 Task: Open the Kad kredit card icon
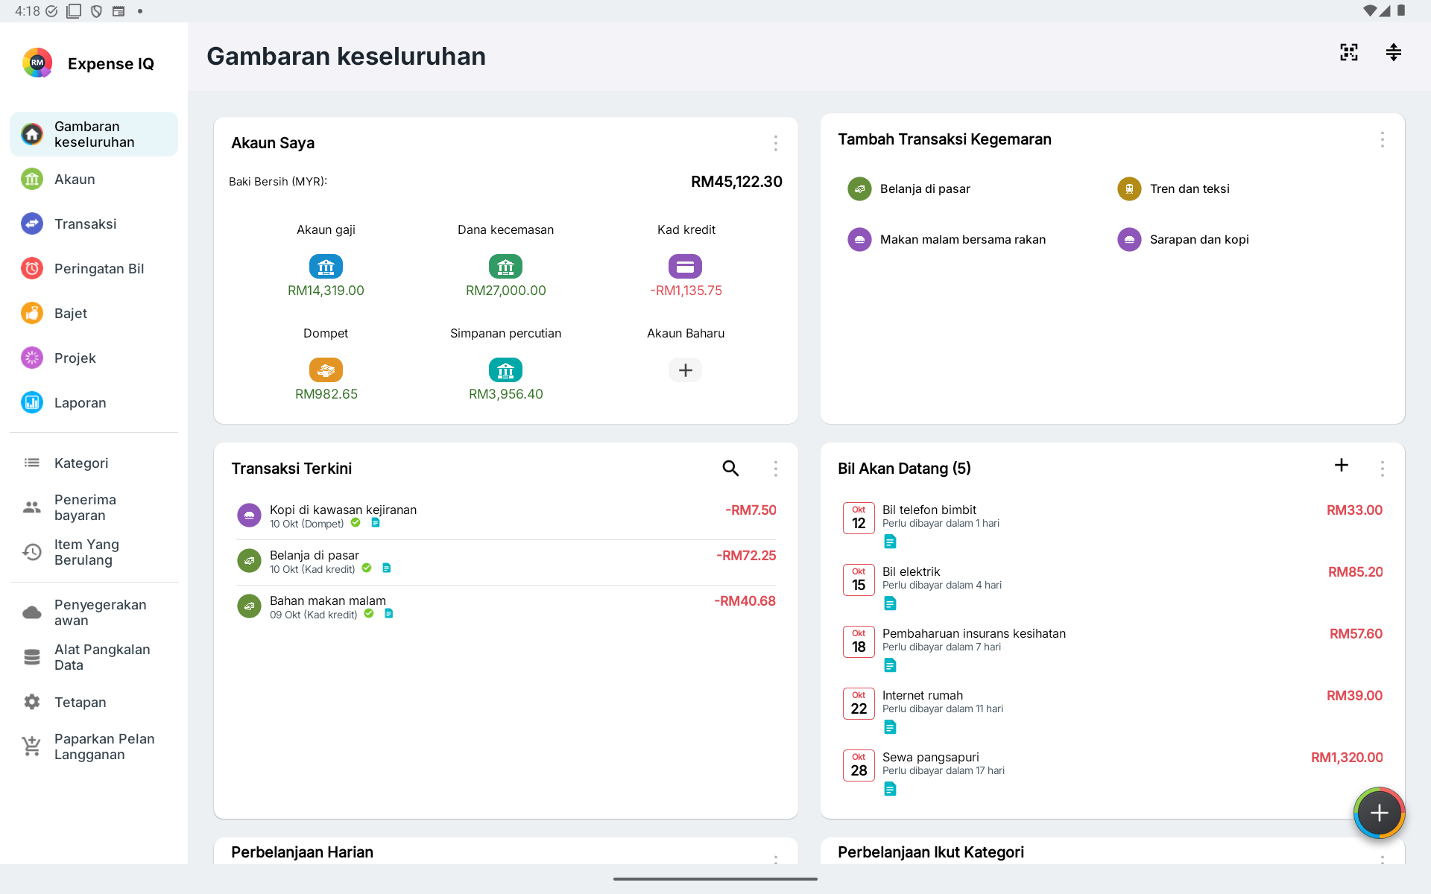(685, 266)
